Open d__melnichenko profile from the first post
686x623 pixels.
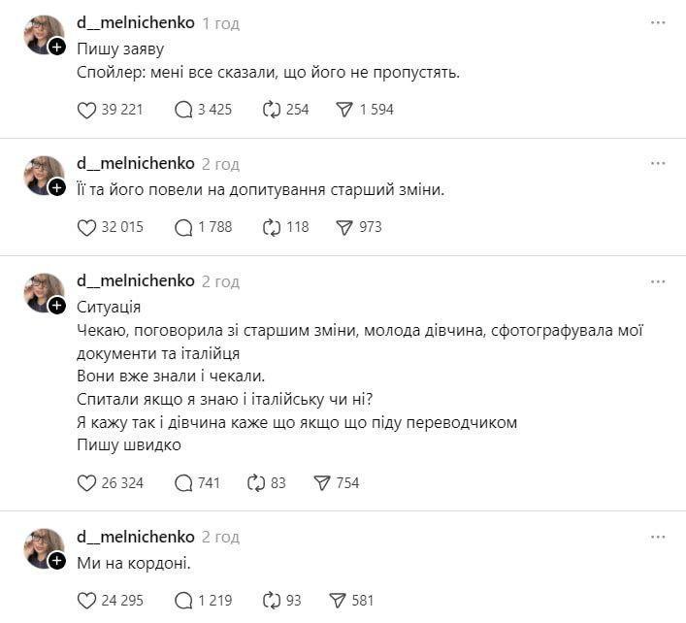135,22
